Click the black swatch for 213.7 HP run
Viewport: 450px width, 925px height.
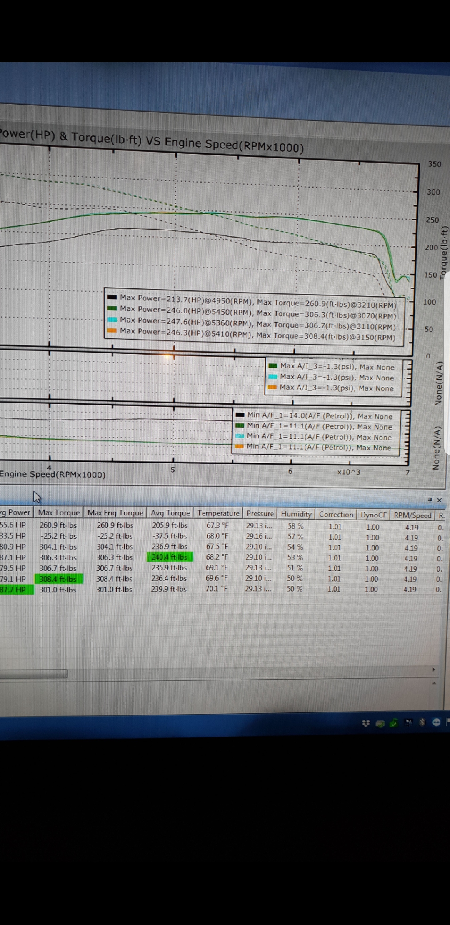112,297
